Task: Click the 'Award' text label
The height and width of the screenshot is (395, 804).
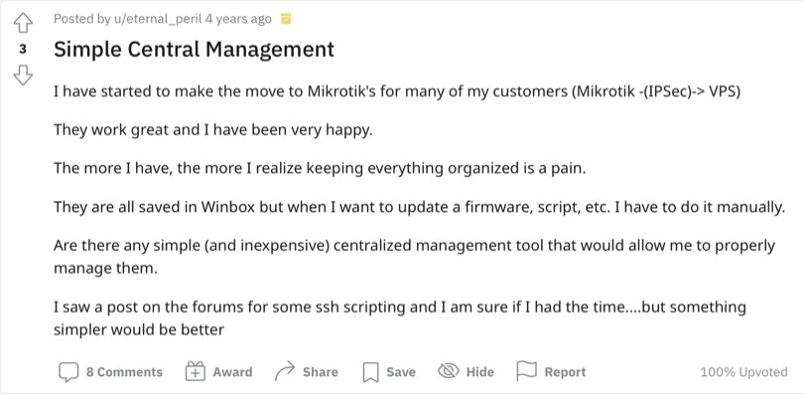Action: (233, 372)
